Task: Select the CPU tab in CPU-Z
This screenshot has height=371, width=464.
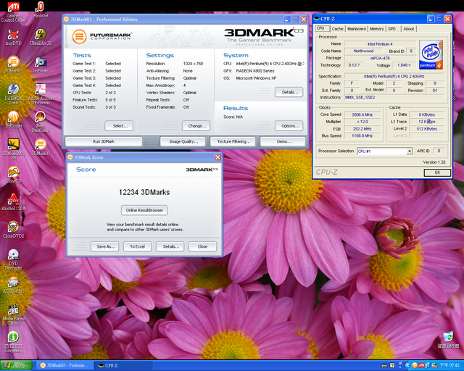Action: [x=320, y=28]
